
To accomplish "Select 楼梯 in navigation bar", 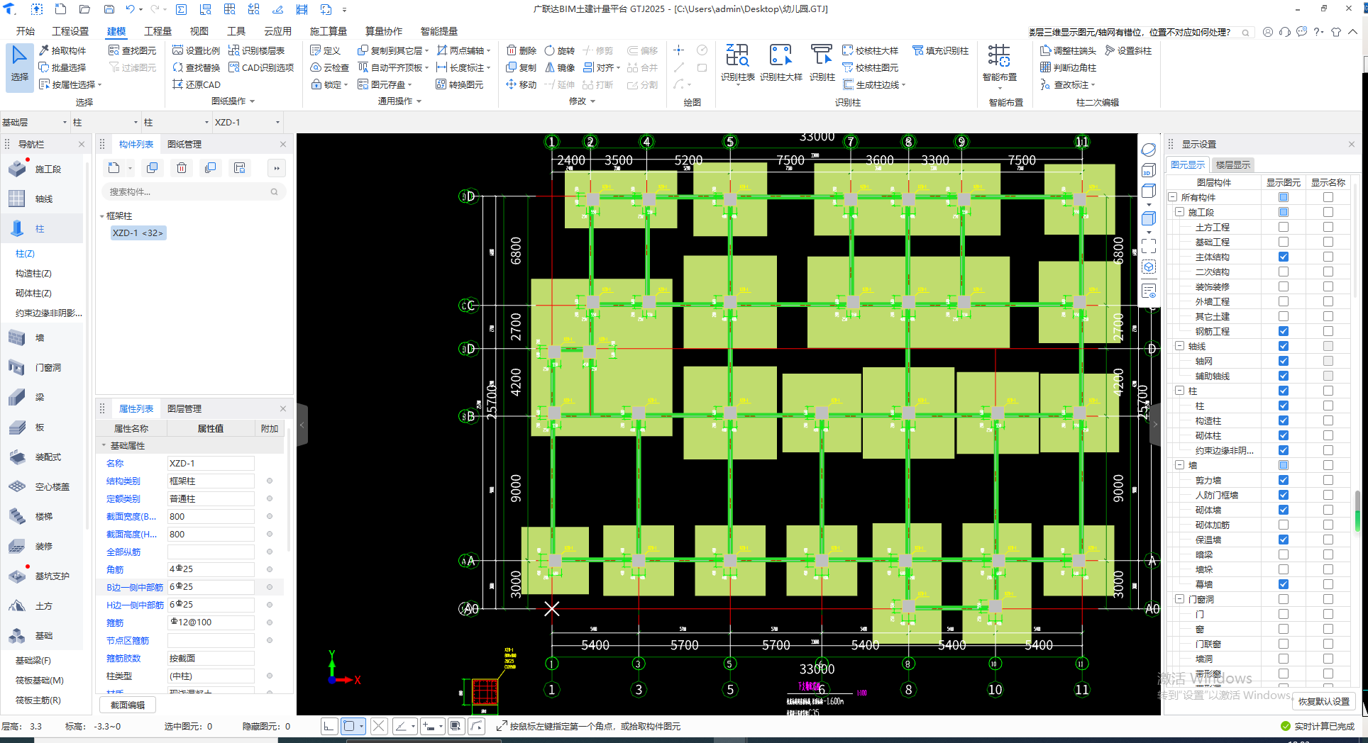I will click(x=41, y=516).
